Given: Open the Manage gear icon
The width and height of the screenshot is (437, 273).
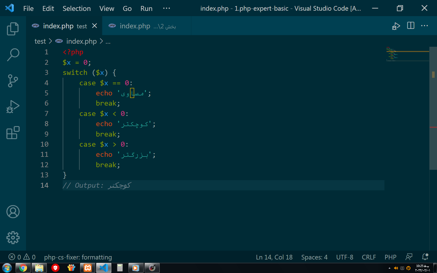Looking at the screenshot, I should click(x=13, y=238).
